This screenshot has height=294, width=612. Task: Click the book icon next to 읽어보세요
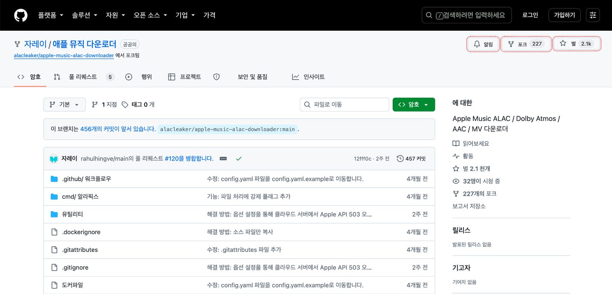[456, 144]
